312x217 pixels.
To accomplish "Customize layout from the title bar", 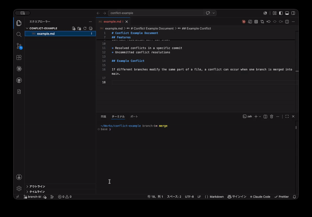I will tap(275, 13).
